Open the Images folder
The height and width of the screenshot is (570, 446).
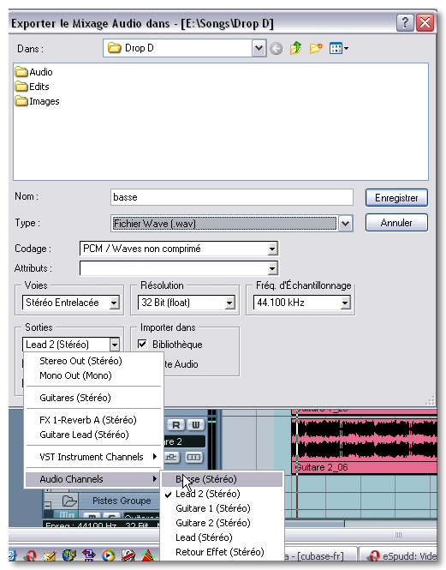pyautogui.click(x=38, y=101)
